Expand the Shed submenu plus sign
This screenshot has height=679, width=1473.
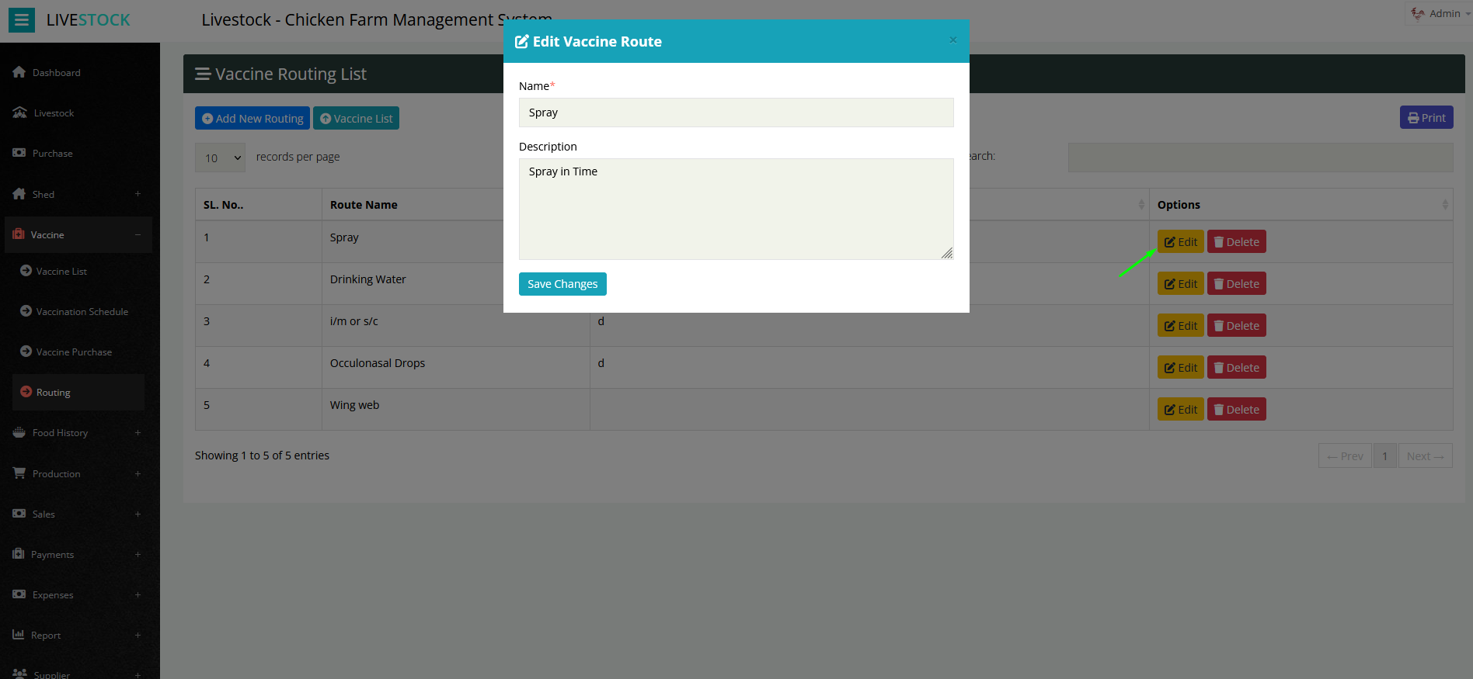[138, 194]
